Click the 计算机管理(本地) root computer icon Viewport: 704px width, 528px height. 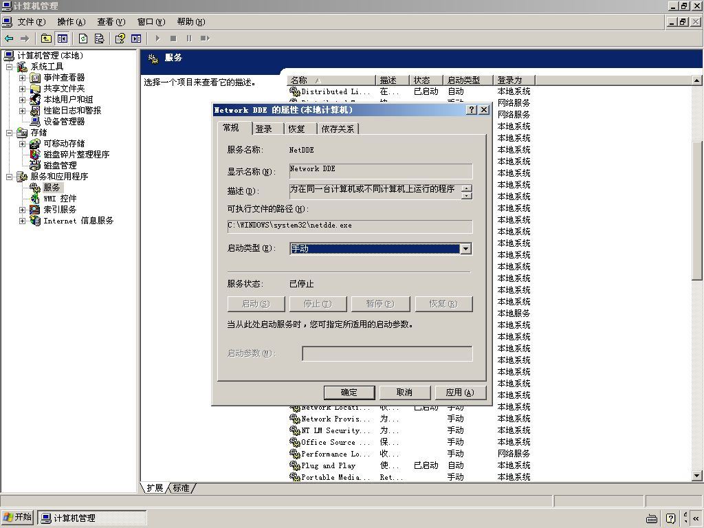click(x=9, y=56)
